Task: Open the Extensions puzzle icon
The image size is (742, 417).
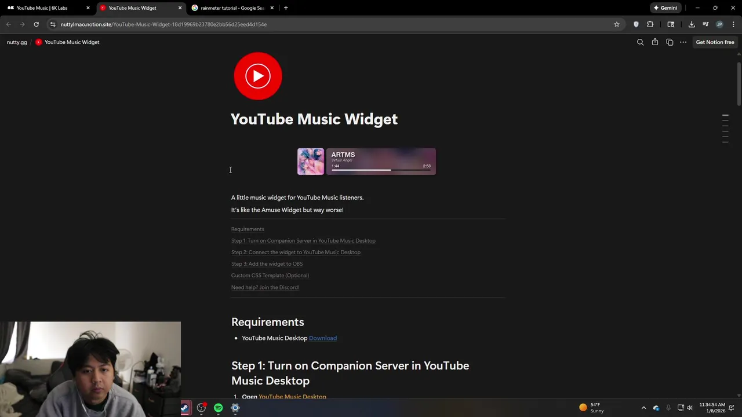Action: (x=650, y=24)
